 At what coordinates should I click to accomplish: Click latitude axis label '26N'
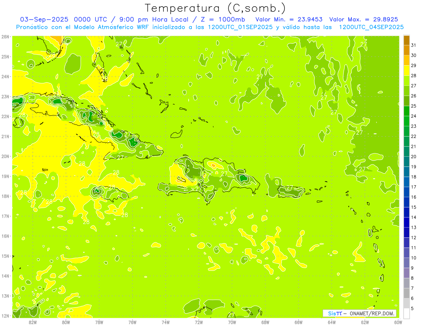(5, 37)
